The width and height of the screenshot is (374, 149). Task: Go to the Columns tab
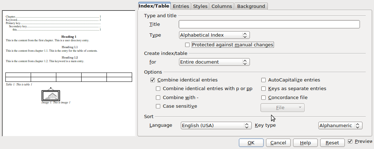tap(222, 6)
